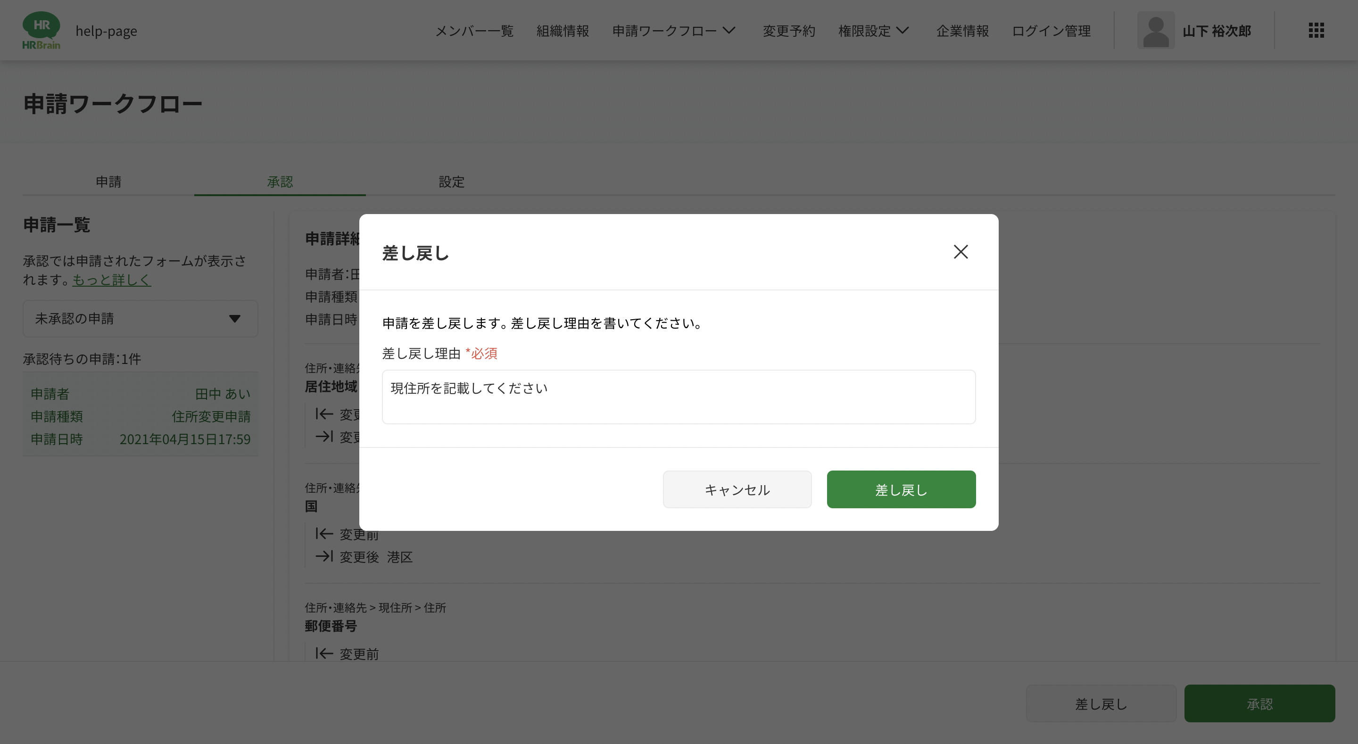
Task: Expand the 権限設定 menu chevron
Action: [903, 31]
